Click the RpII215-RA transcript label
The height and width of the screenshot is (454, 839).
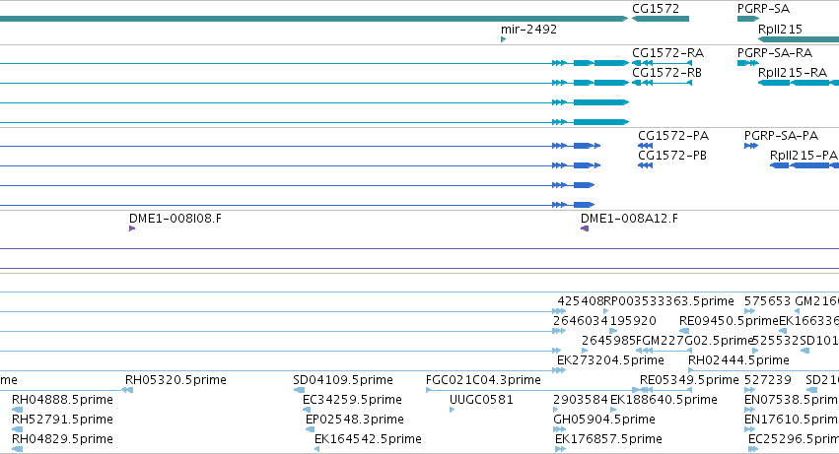click(x=793, y=73)
